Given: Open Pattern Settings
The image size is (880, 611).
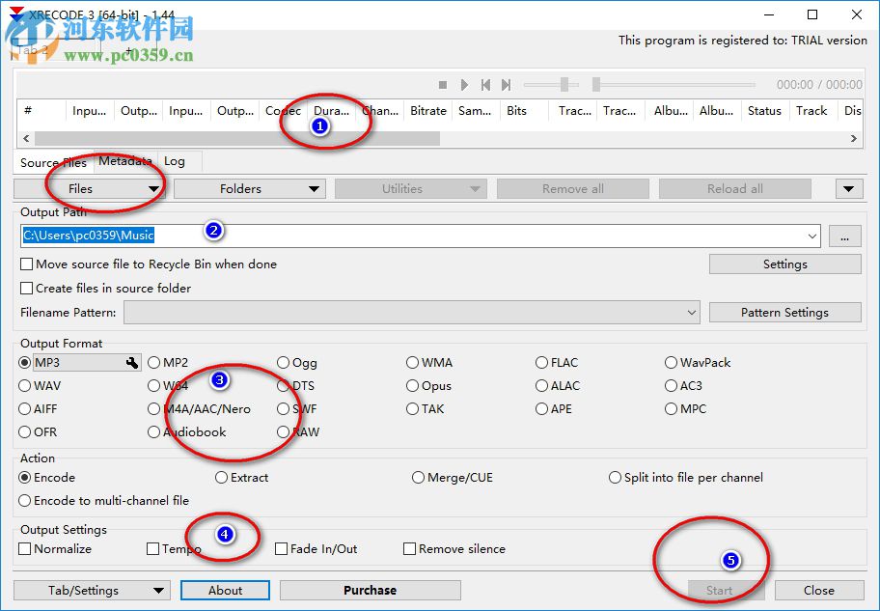Looking at the screenshot, I should pyautogui.click(x=785, y=312).
